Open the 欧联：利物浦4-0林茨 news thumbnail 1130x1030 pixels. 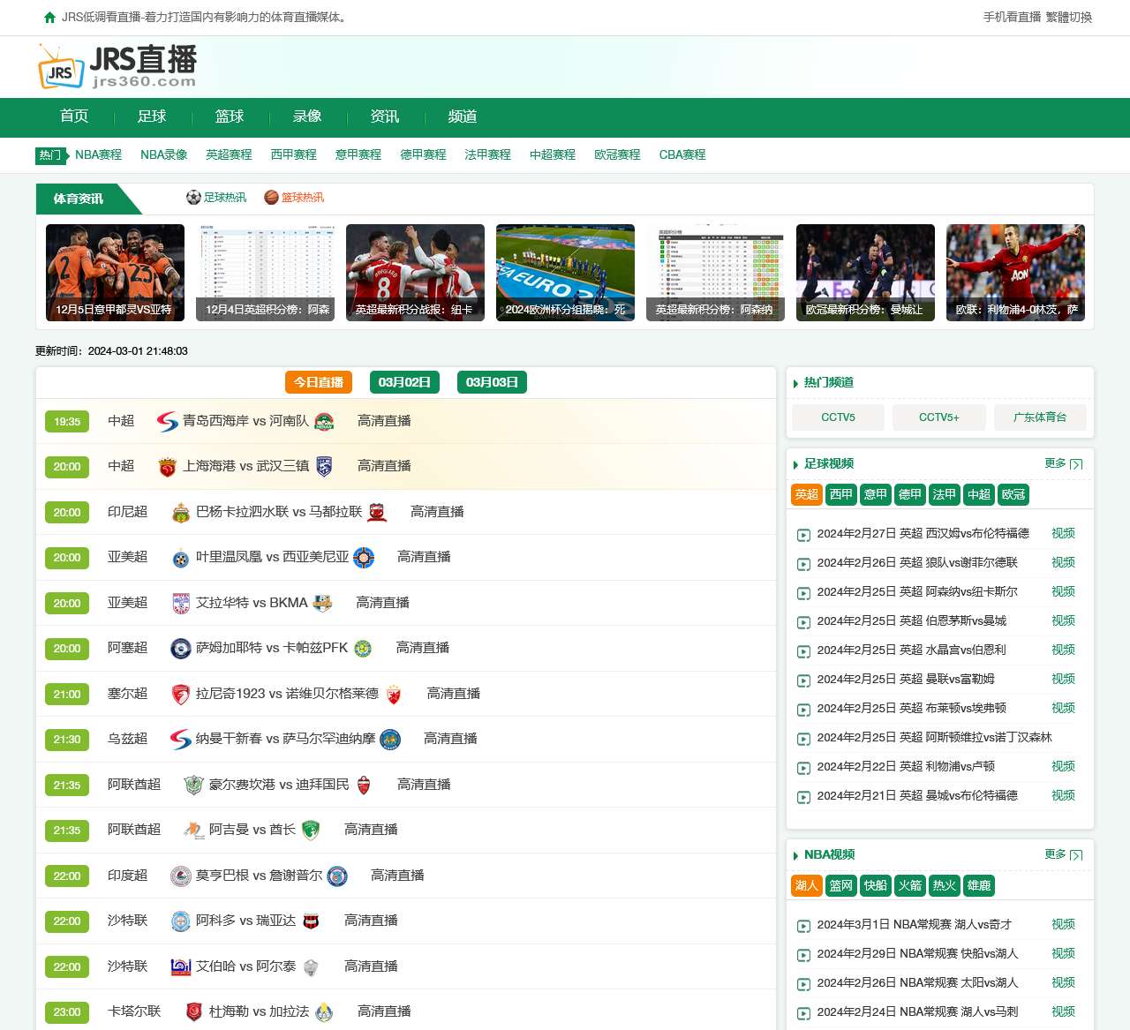1015,273
